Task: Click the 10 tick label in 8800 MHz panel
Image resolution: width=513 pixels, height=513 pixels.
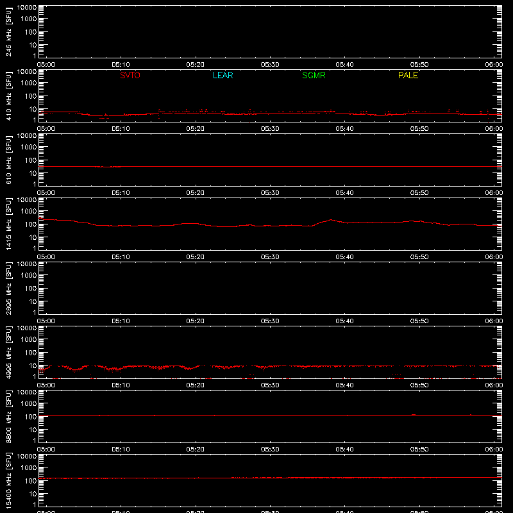Action: (33, 430)
